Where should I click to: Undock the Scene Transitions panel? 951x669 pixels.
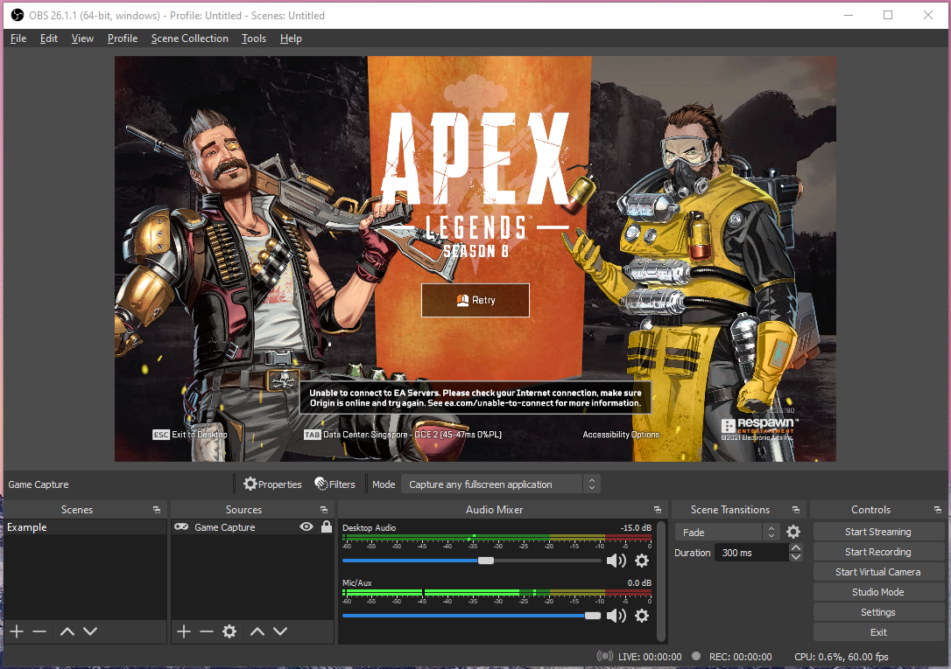tap(796, 510)
